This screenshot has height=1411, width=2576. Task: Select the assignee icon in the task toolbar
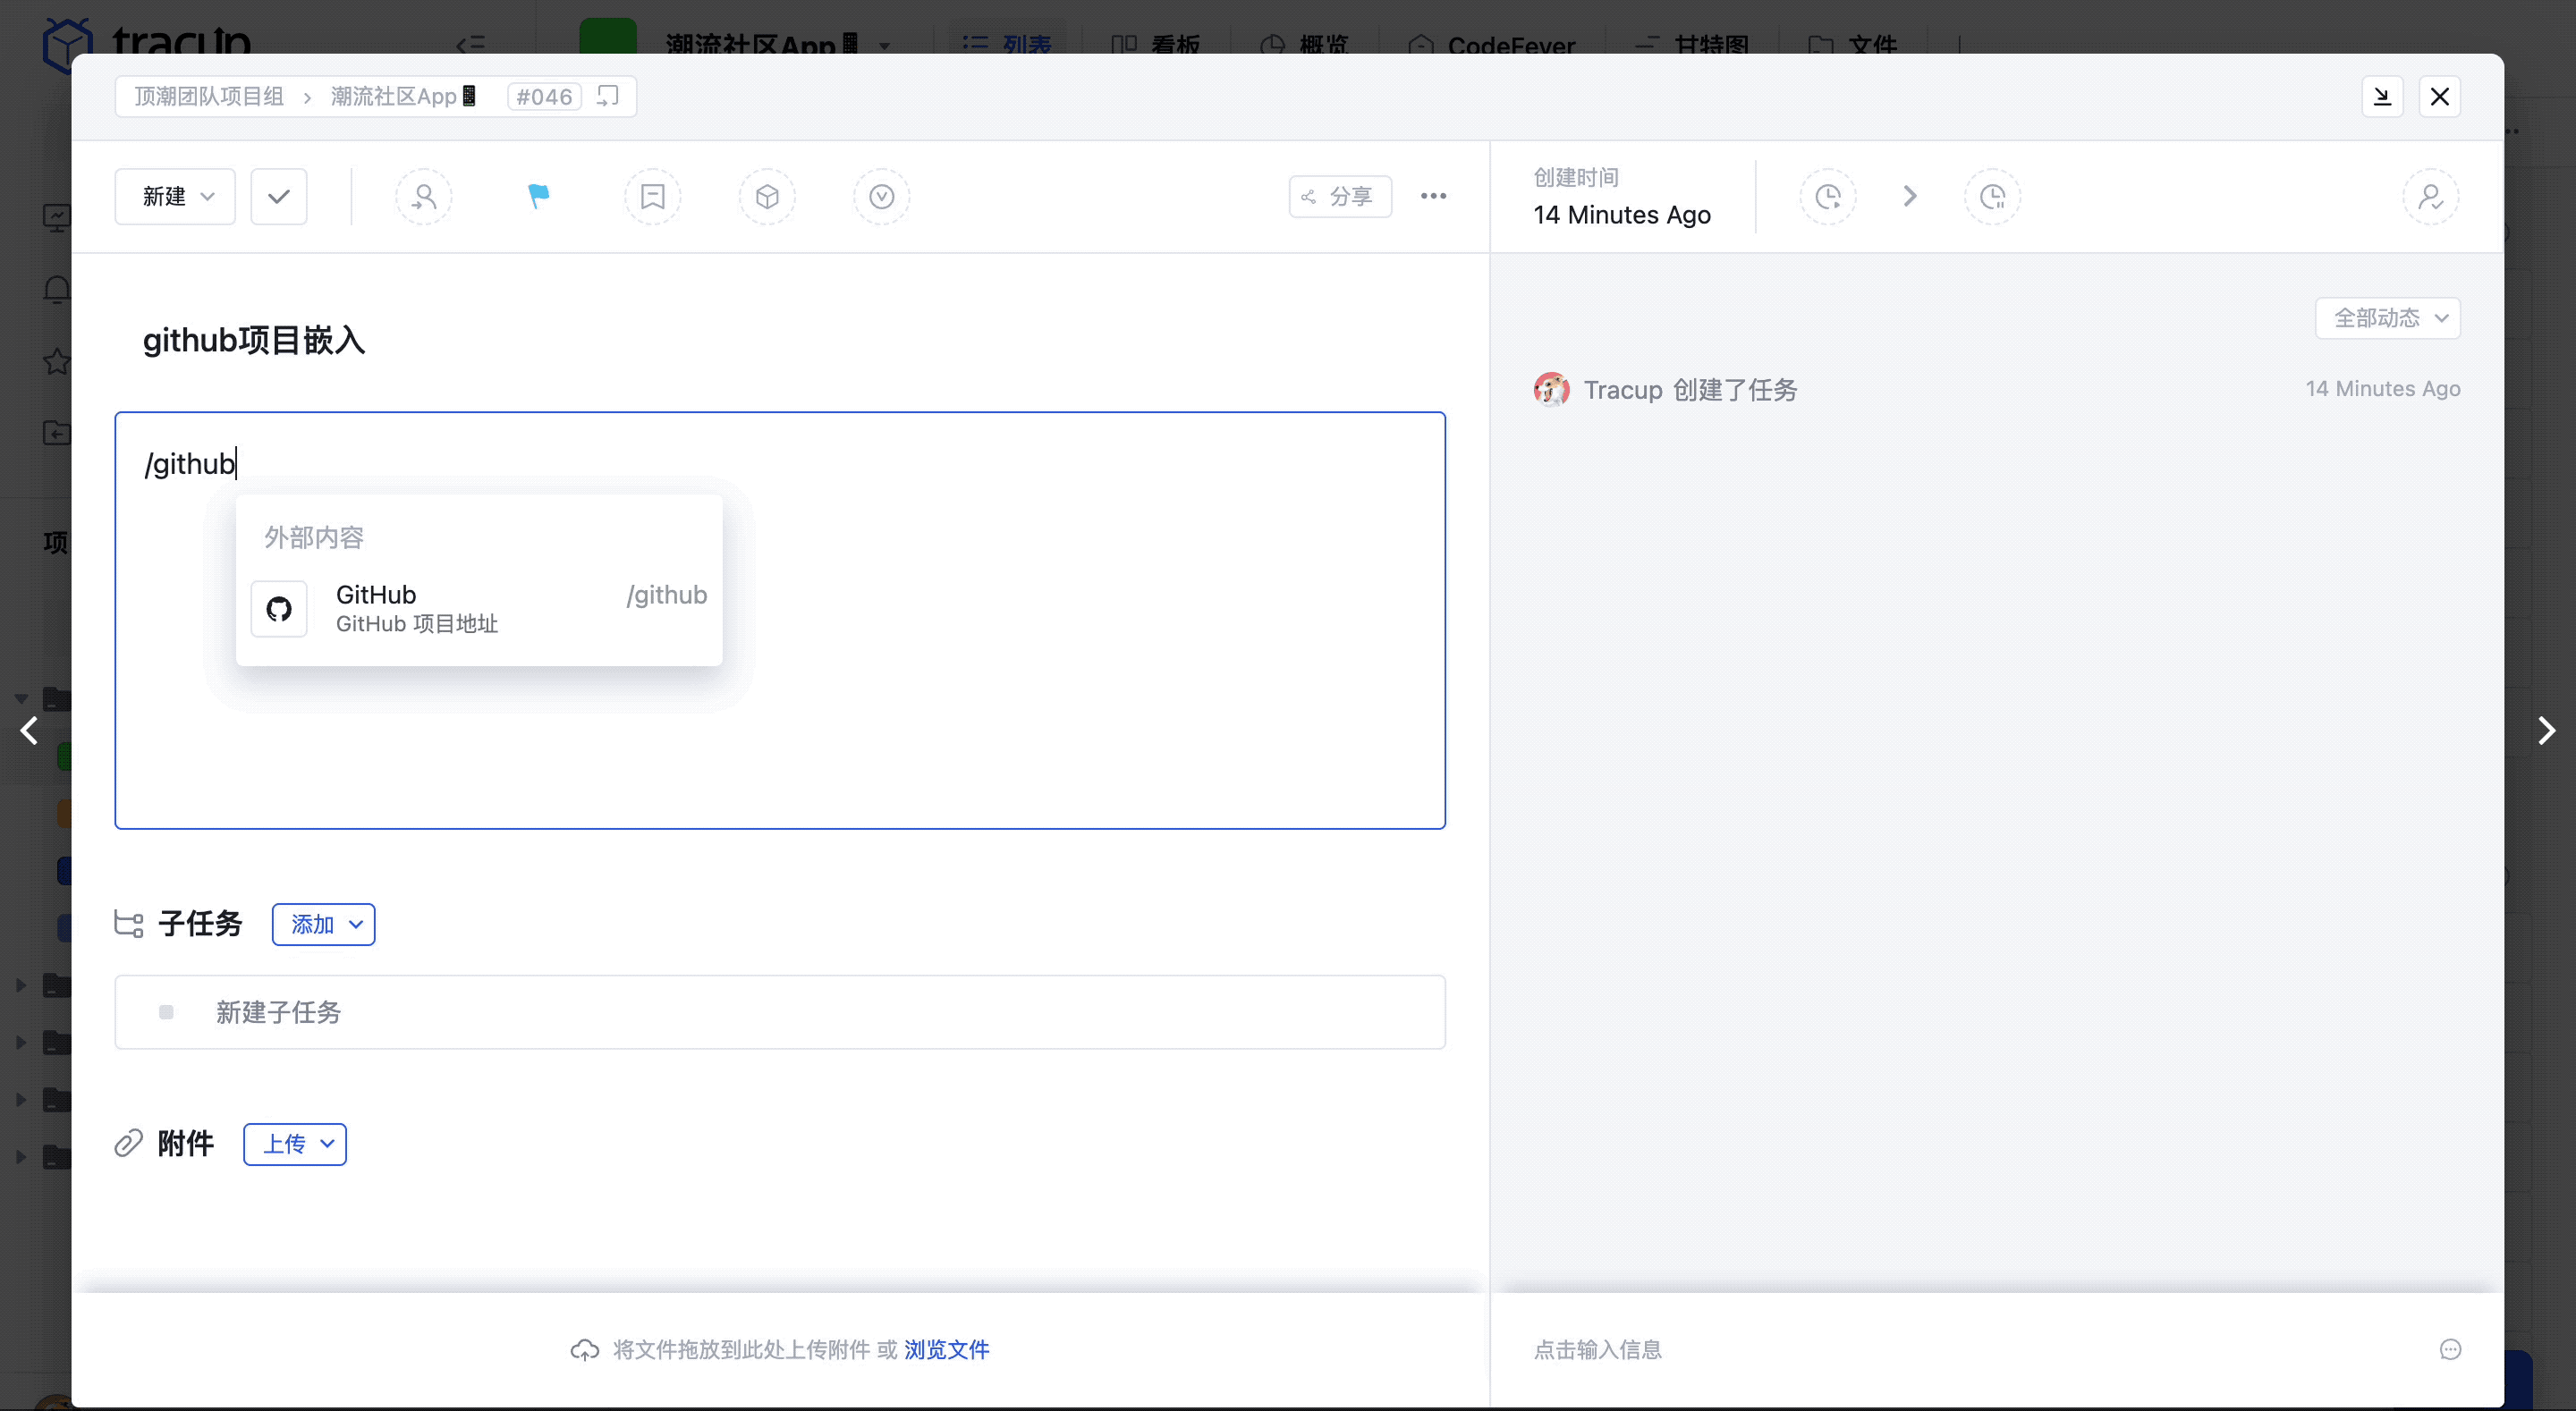[424, 196]
